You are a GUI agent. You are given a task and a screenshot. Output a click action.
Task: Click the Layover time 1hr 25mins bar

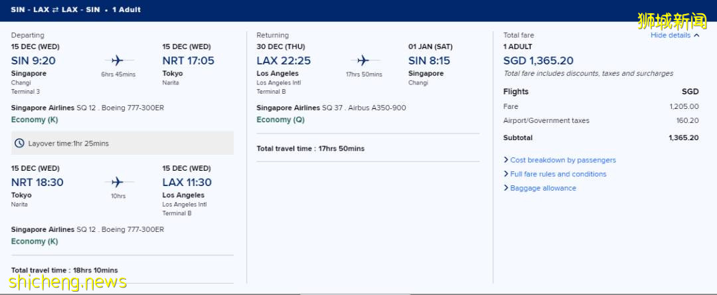coord(122,144)
